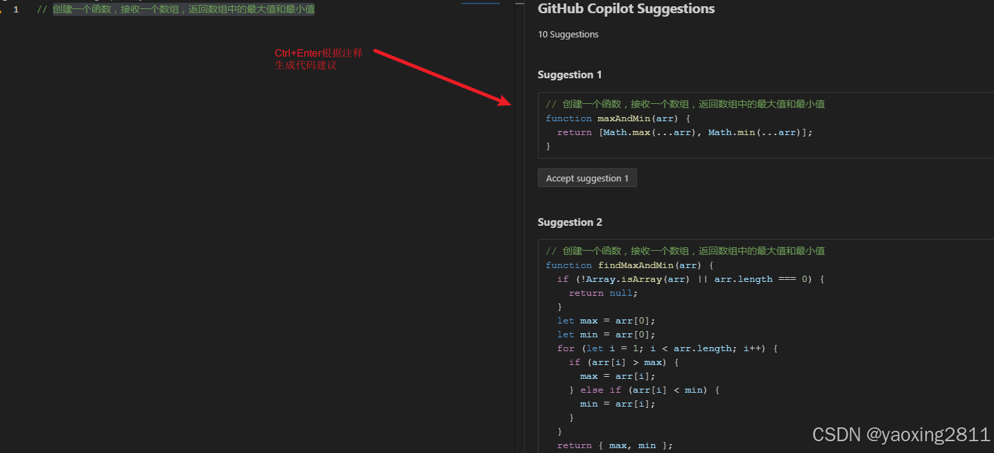Click the GitHub Copilot Suggestions heading
994x453 pixels.
(626, 9)
